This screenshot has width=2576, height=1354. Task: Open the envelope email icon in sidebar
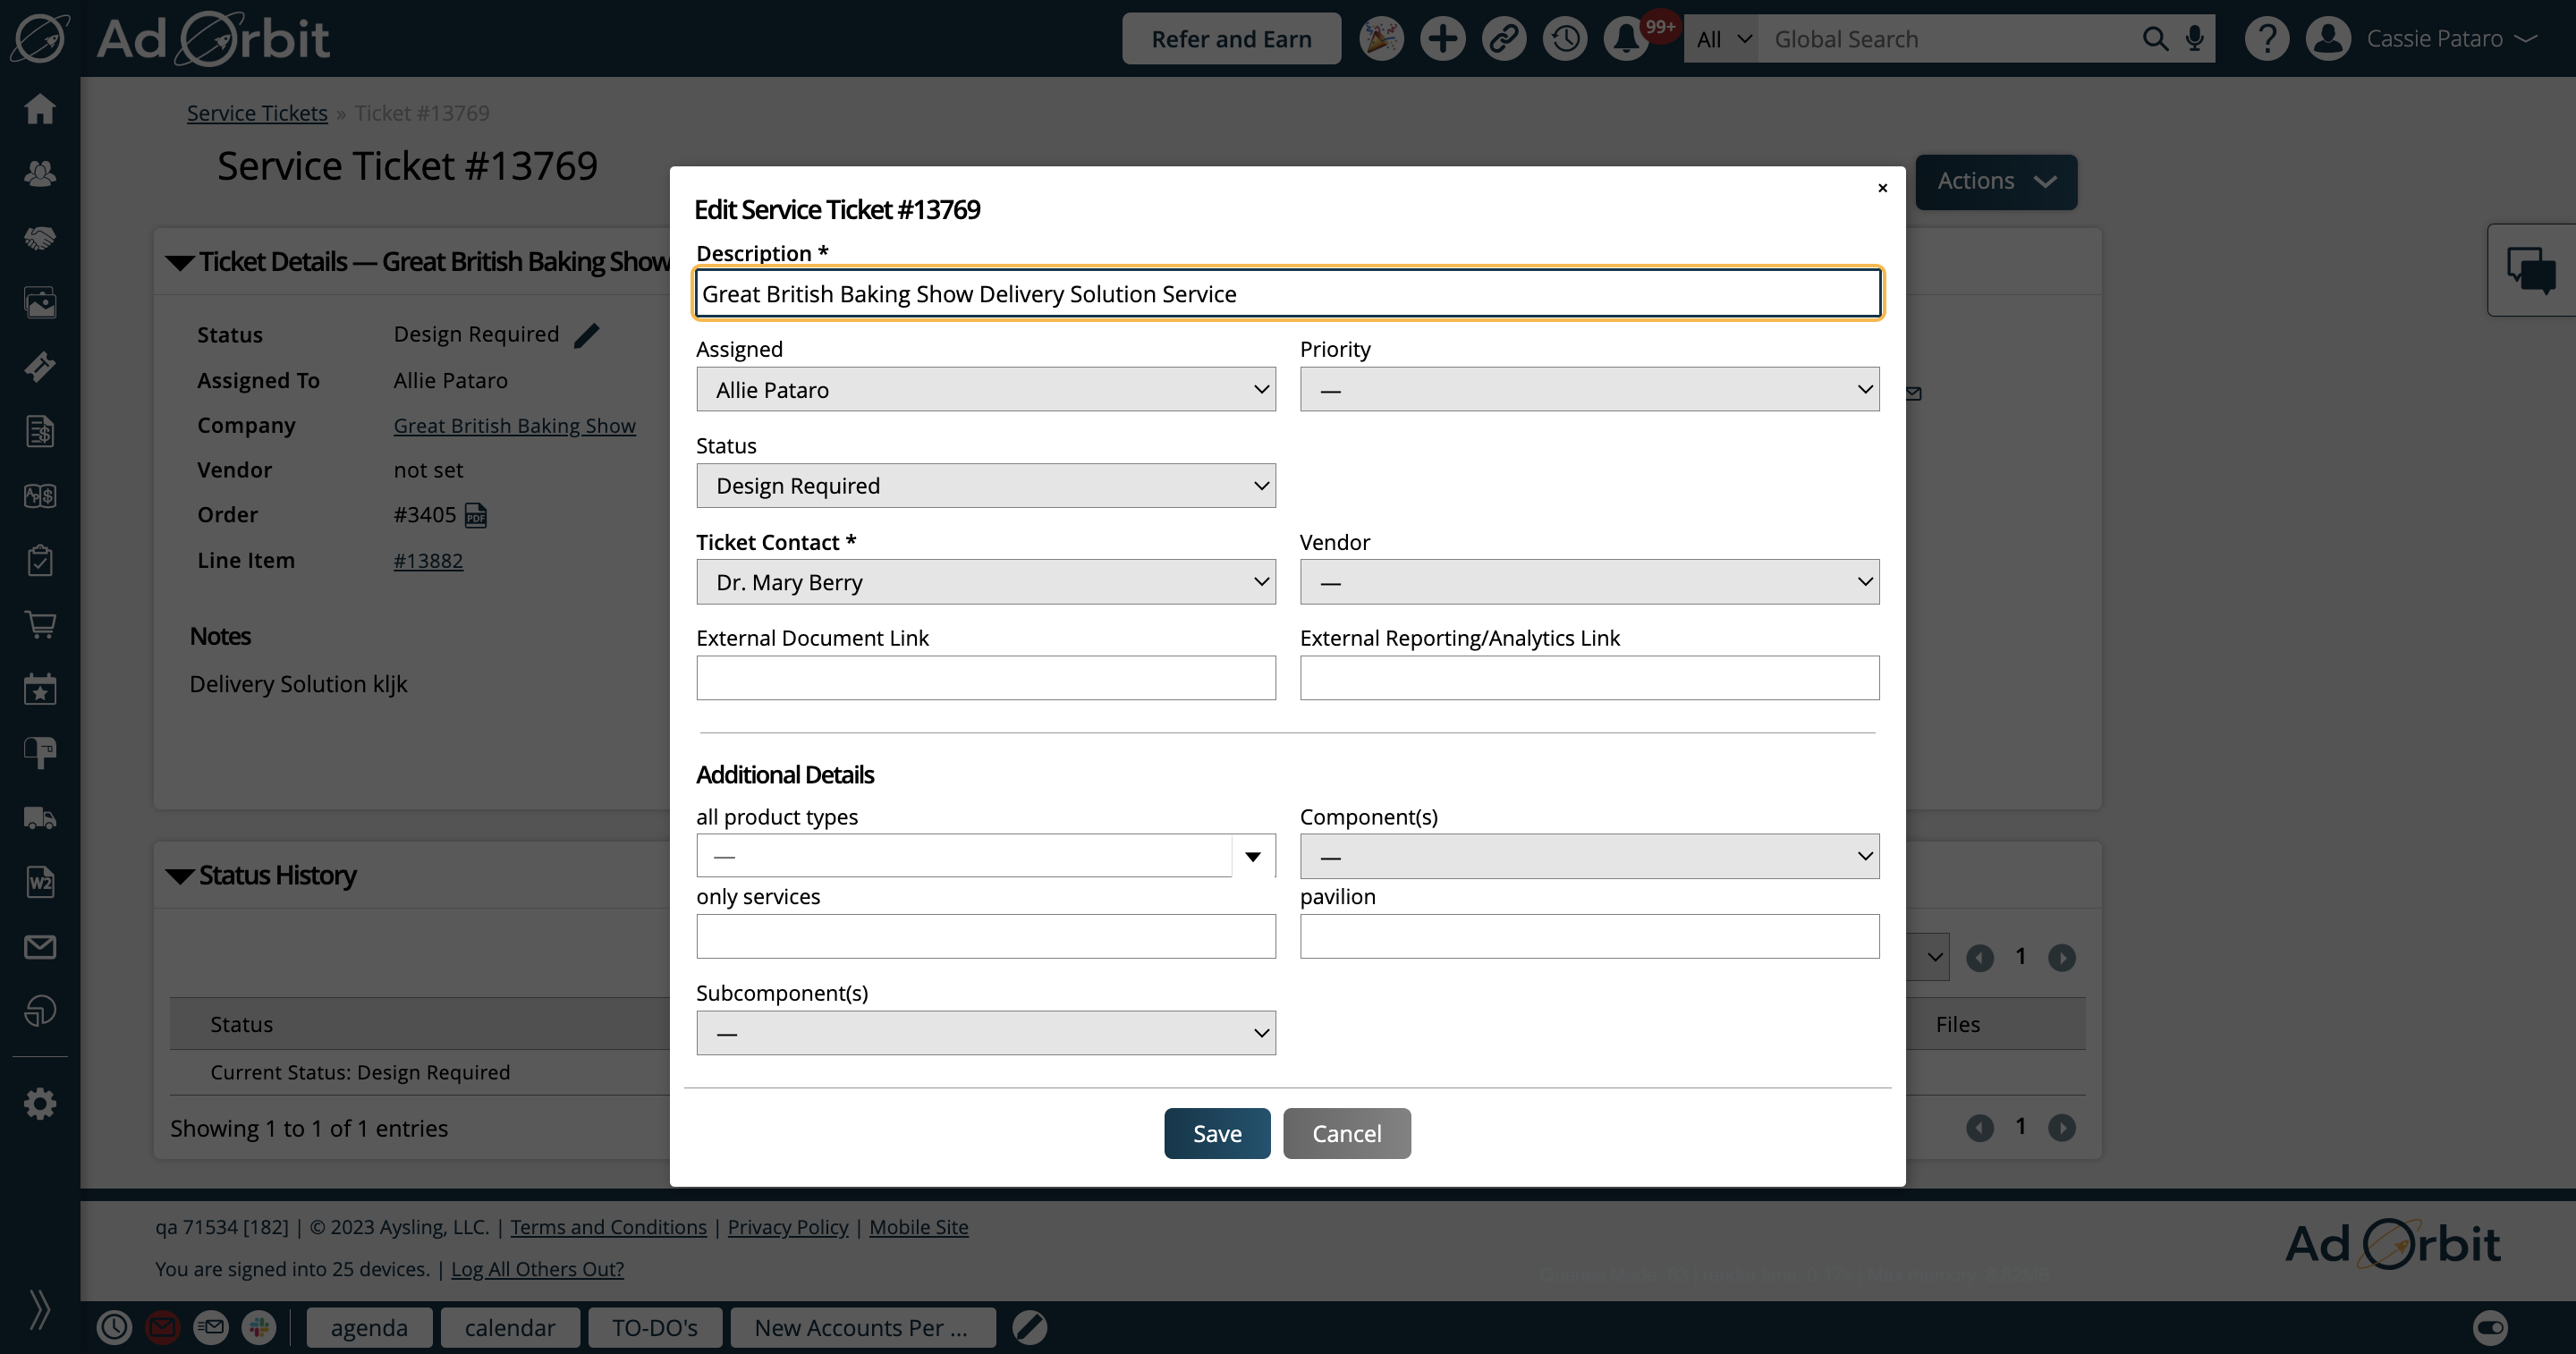coord(40,947)
